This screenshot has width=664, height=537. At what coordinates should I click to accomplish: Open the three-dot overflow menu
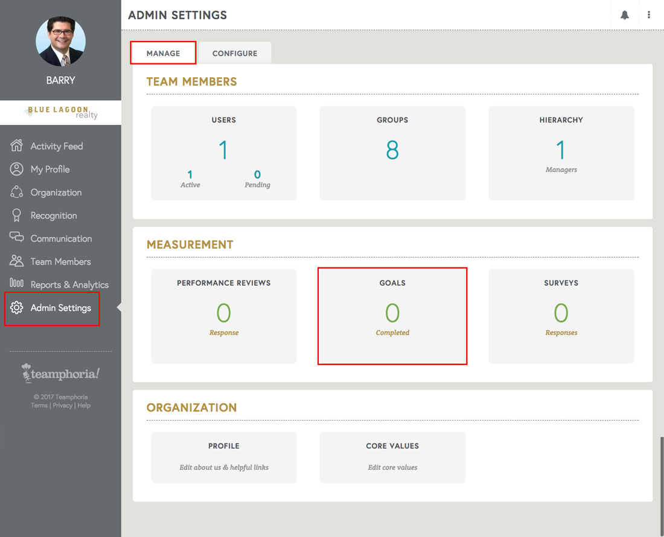click(x=649, y=14)
